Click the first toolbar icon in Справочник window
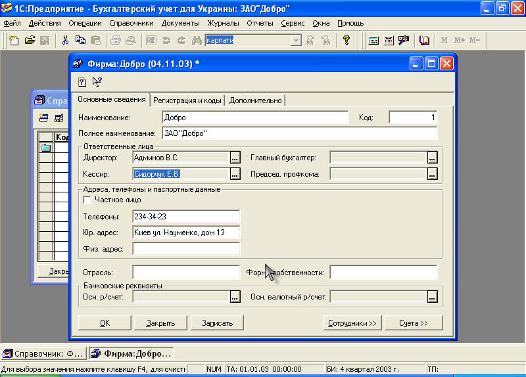The width and height of the screenshot is (526, 377). pyautogui.click(x=43, y=118)
